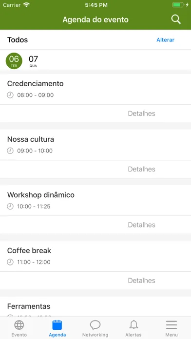Open the search magnifier icon

pyautogui.click(x=176, y=19)
